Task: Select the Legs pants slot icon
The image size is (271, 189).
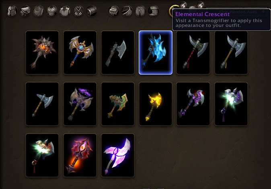Action: coord(140,11)
